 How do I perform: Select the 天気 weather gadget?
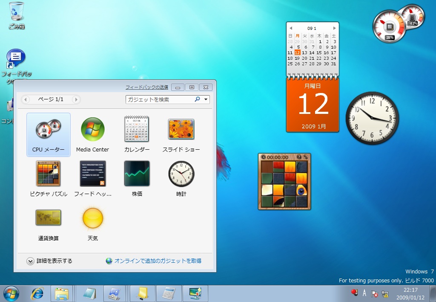tap(92, 223)
